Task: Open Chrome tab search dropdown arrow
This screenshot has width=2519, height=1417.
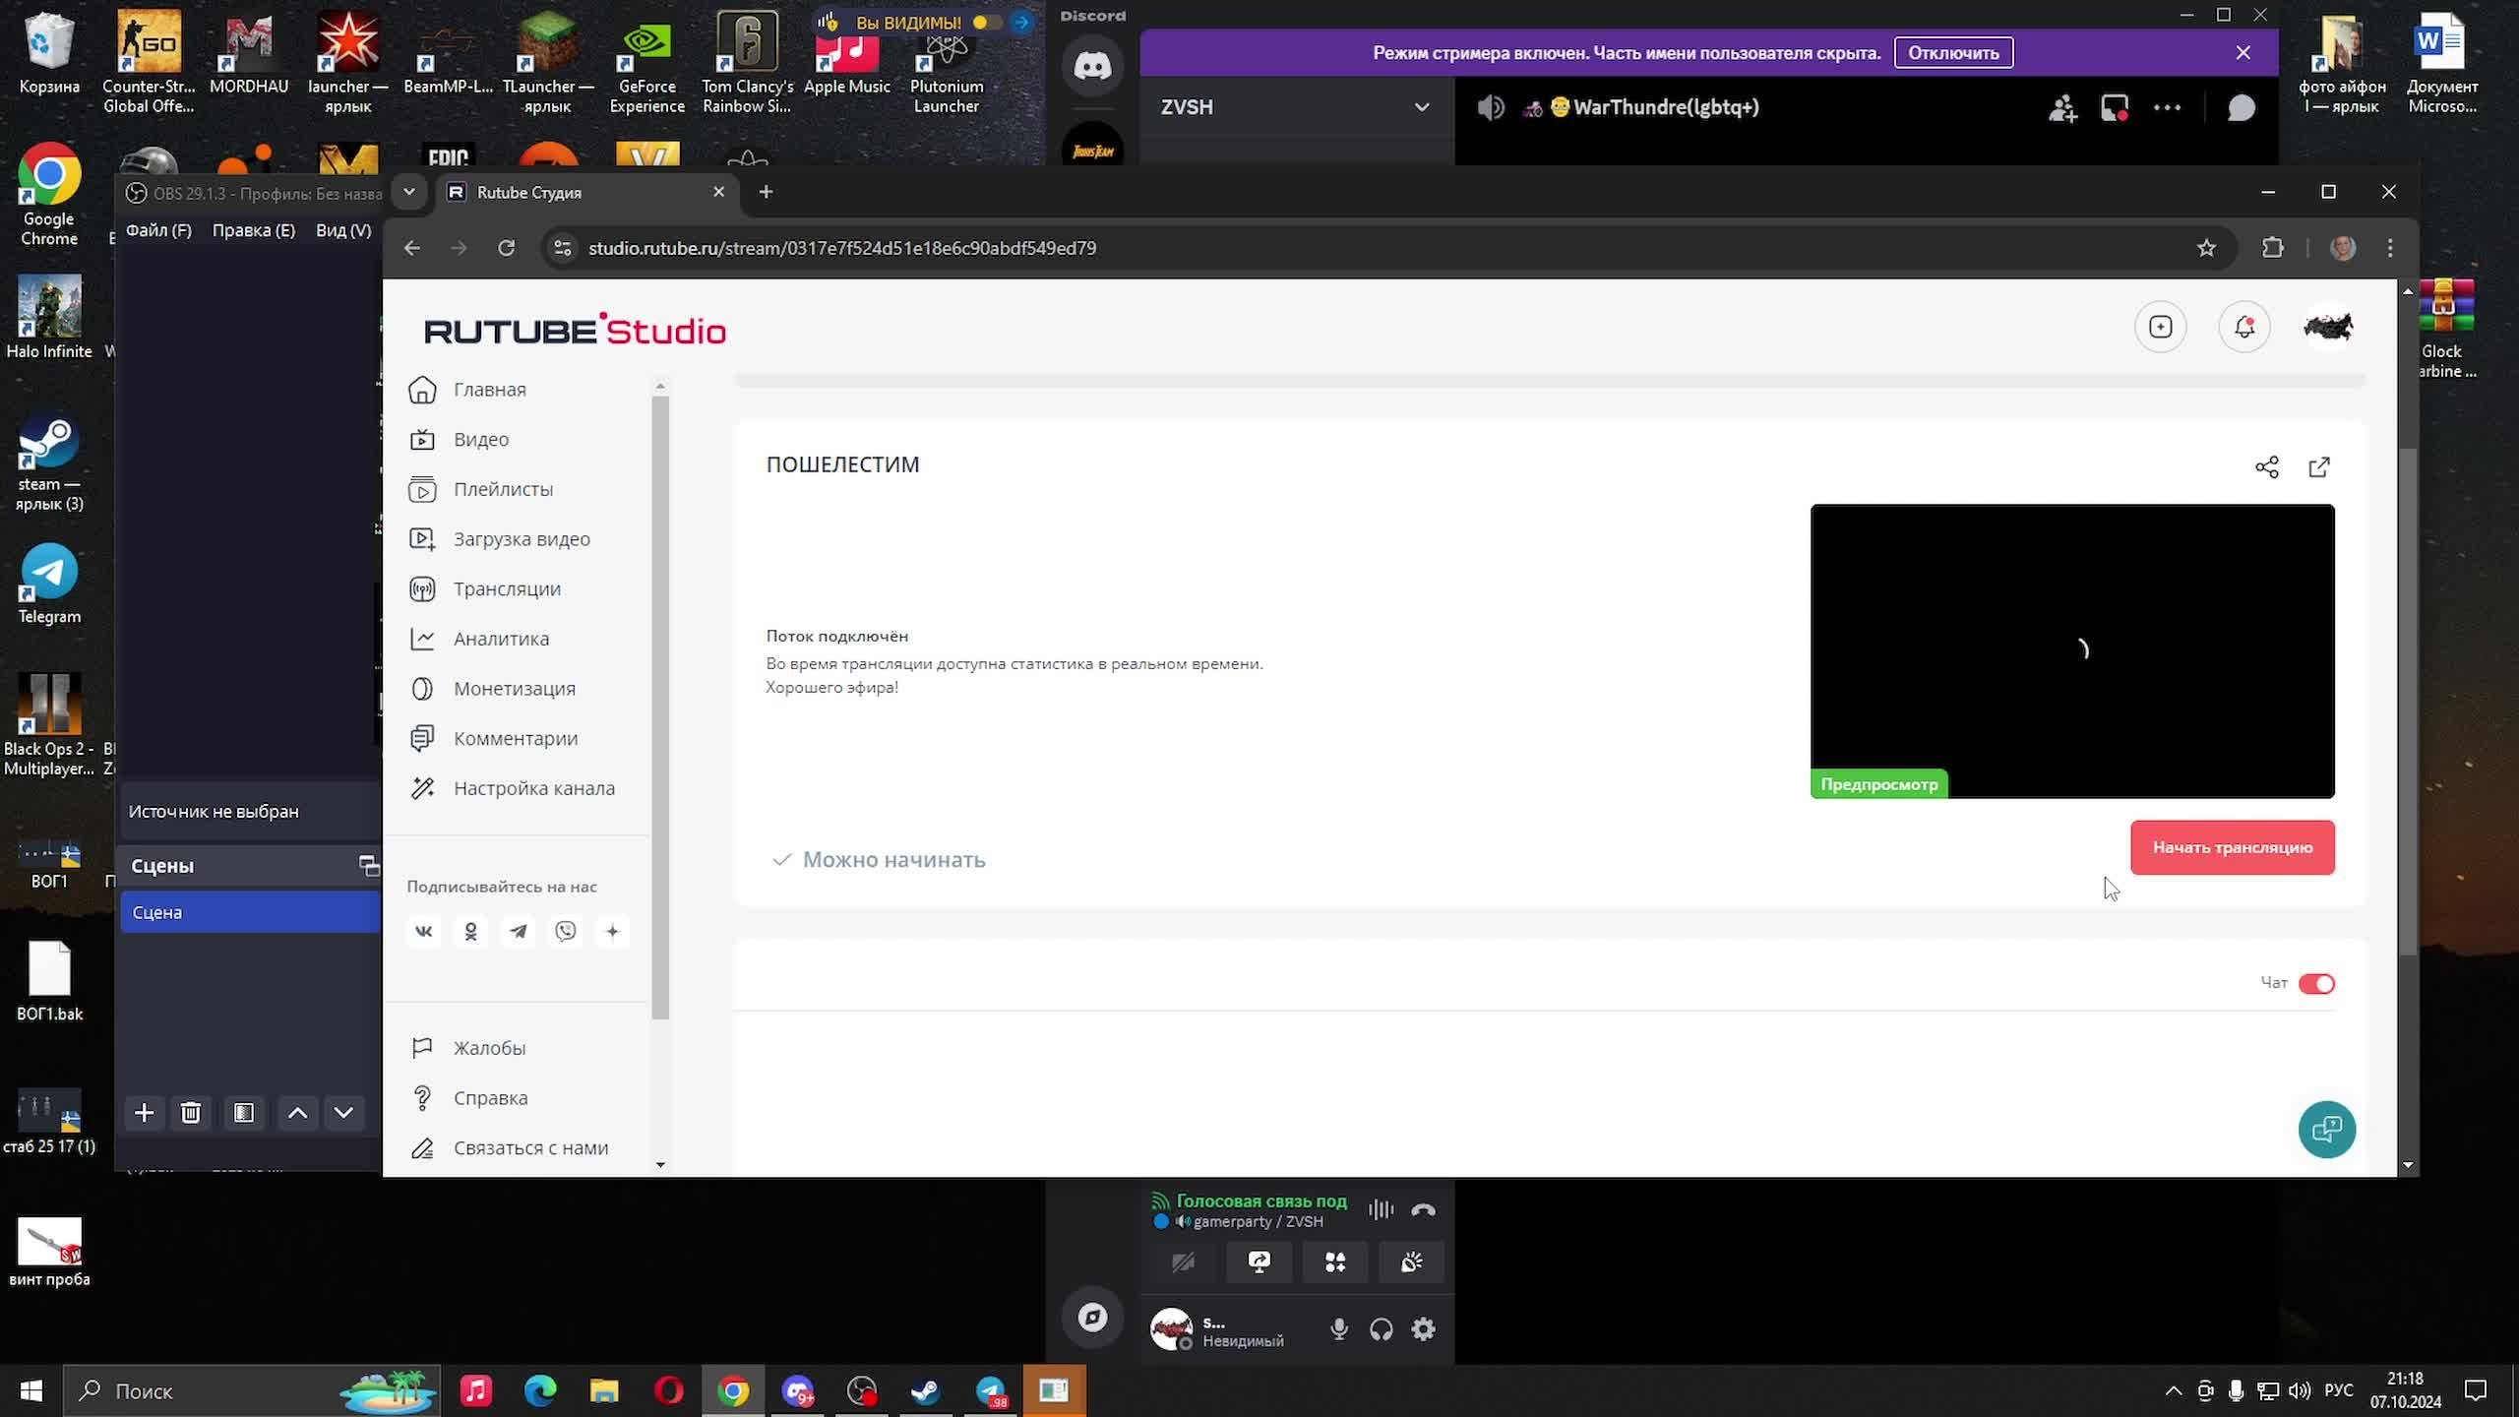Action: click(409, 192)
